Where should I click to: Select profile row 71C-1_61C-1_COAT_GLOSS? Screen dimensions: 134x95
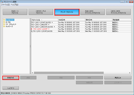coord(81,23)
